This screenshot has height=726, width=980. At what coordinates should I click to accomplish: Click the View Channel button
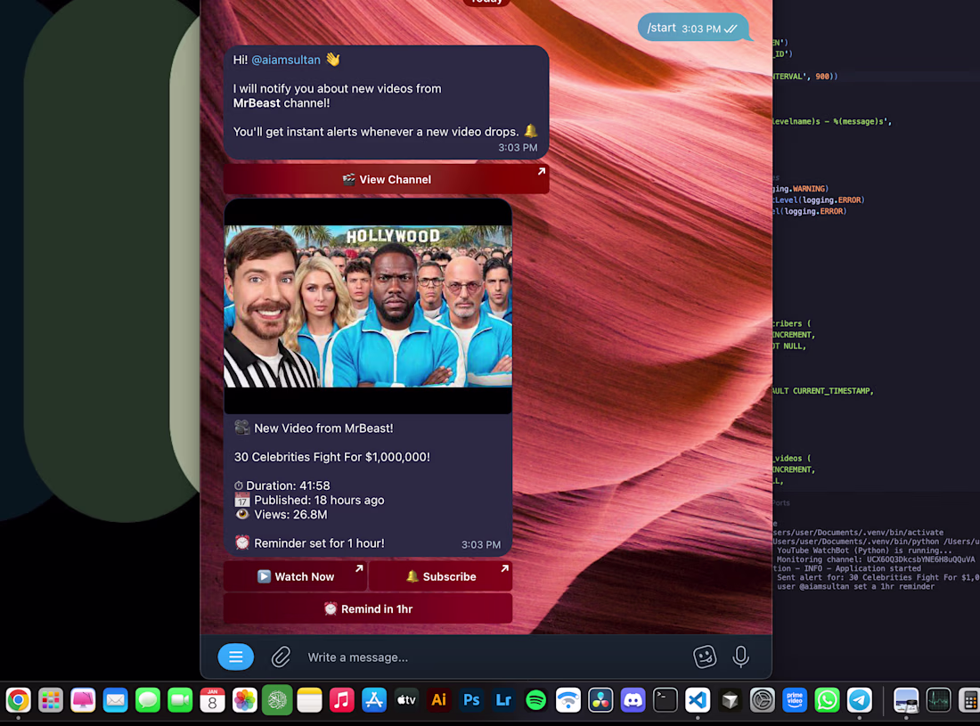coord(387,179)
